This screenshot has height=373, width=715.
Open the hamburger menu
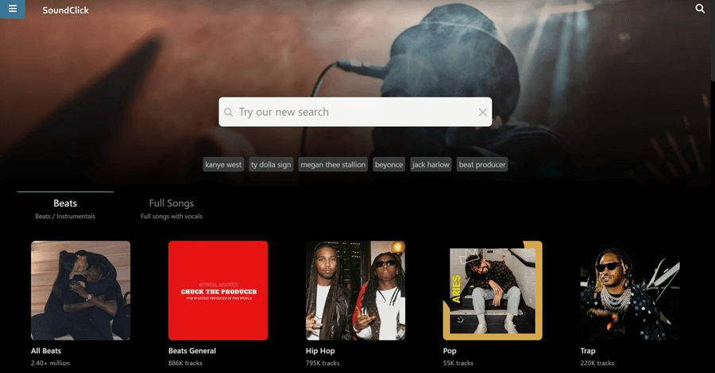pos(12,9)
